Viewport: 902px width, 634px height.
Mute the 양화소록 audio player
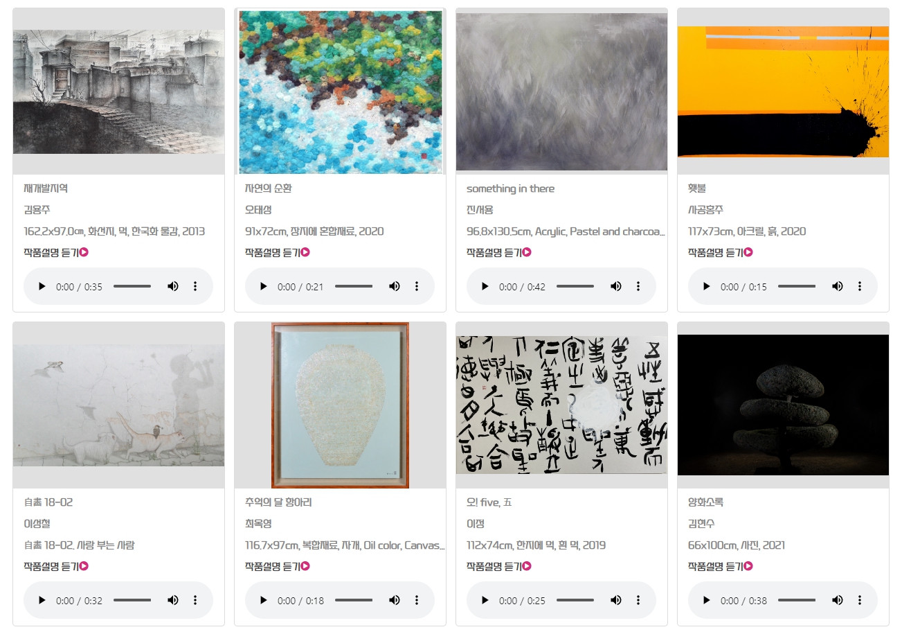pos(838,600)
